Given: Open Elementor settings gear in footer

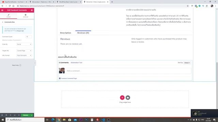Looking at the screenshot, I should click(x=2, y=115).
